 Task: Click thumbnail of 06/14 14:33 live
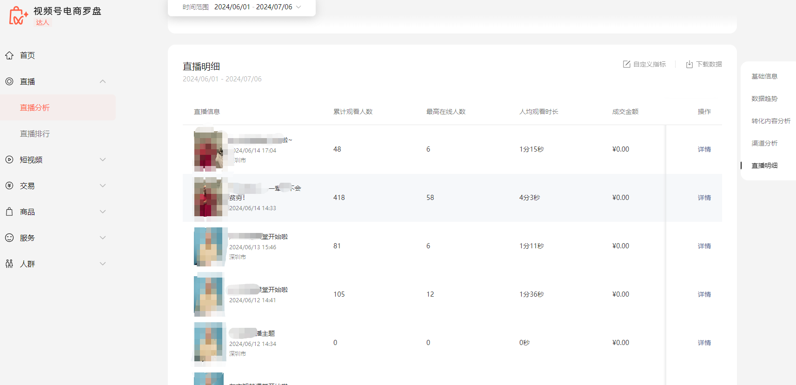tap(209, 198)
